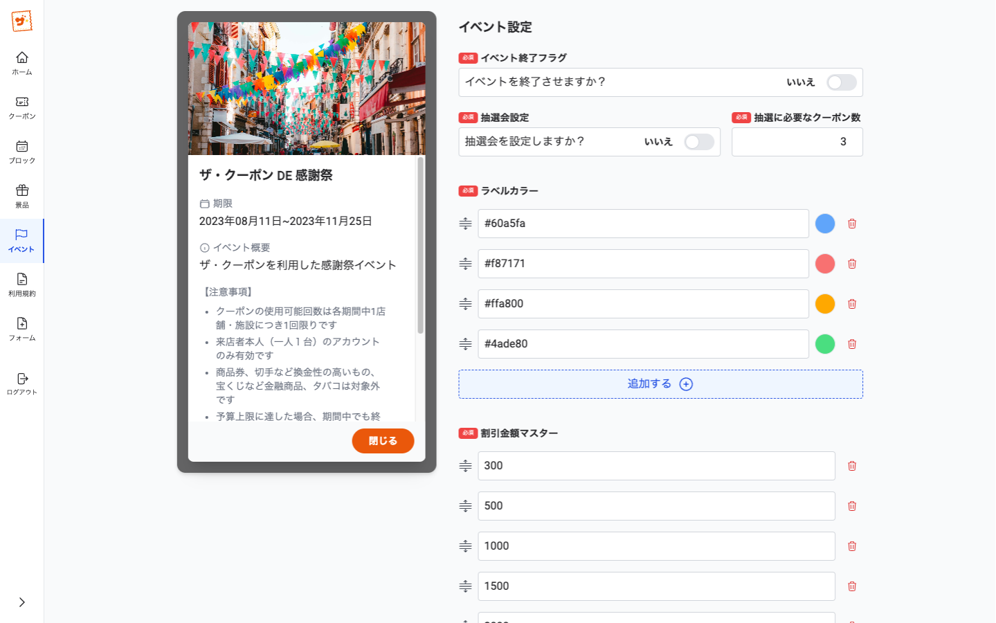Click the drag handle for #4ade80 row

click(x=465, y=344)
